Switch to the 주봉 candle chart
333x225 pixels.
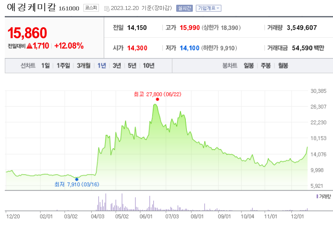[266, 65]
